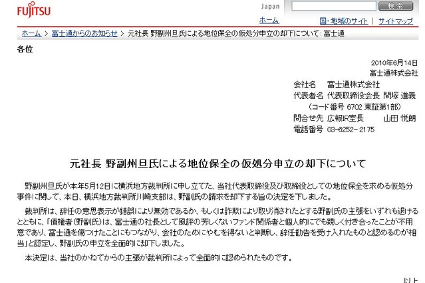Click the 各位 heading text

(x=25, y=49)
